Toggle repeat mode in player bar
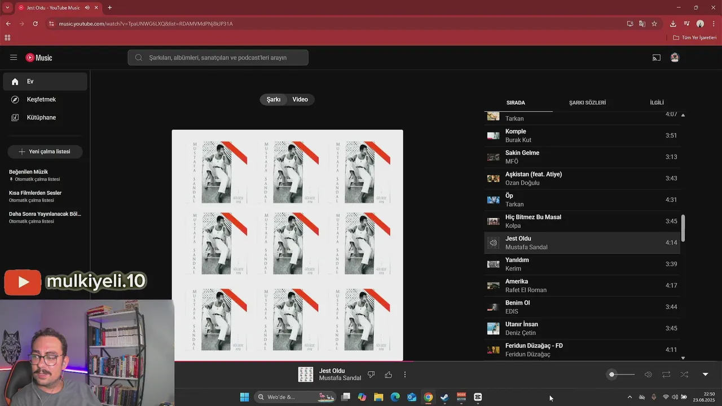722x406 pixels. [x=666, y=374]
